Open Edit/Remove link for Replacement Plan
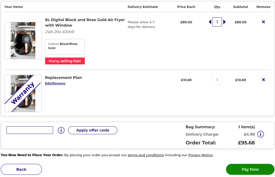This screenshot has height=177, width=275. tap(55, 83)
